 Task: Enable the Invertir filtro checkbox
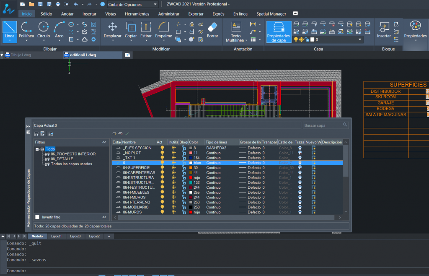(37, 217)
